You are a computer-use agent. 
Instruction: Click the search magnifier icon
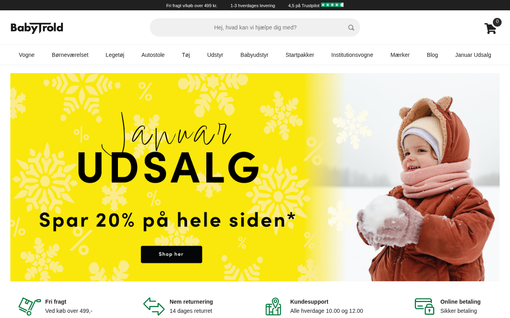(351, 27)
